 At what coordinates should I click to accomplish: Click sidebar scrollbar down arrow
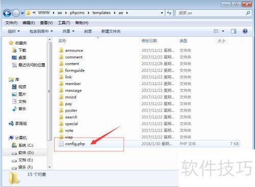[x=49, y=167]
